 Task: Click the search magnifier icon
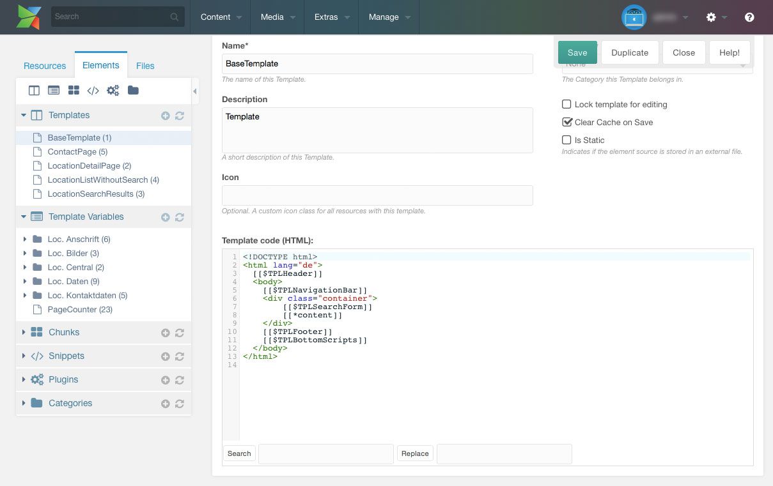[175, 17]
